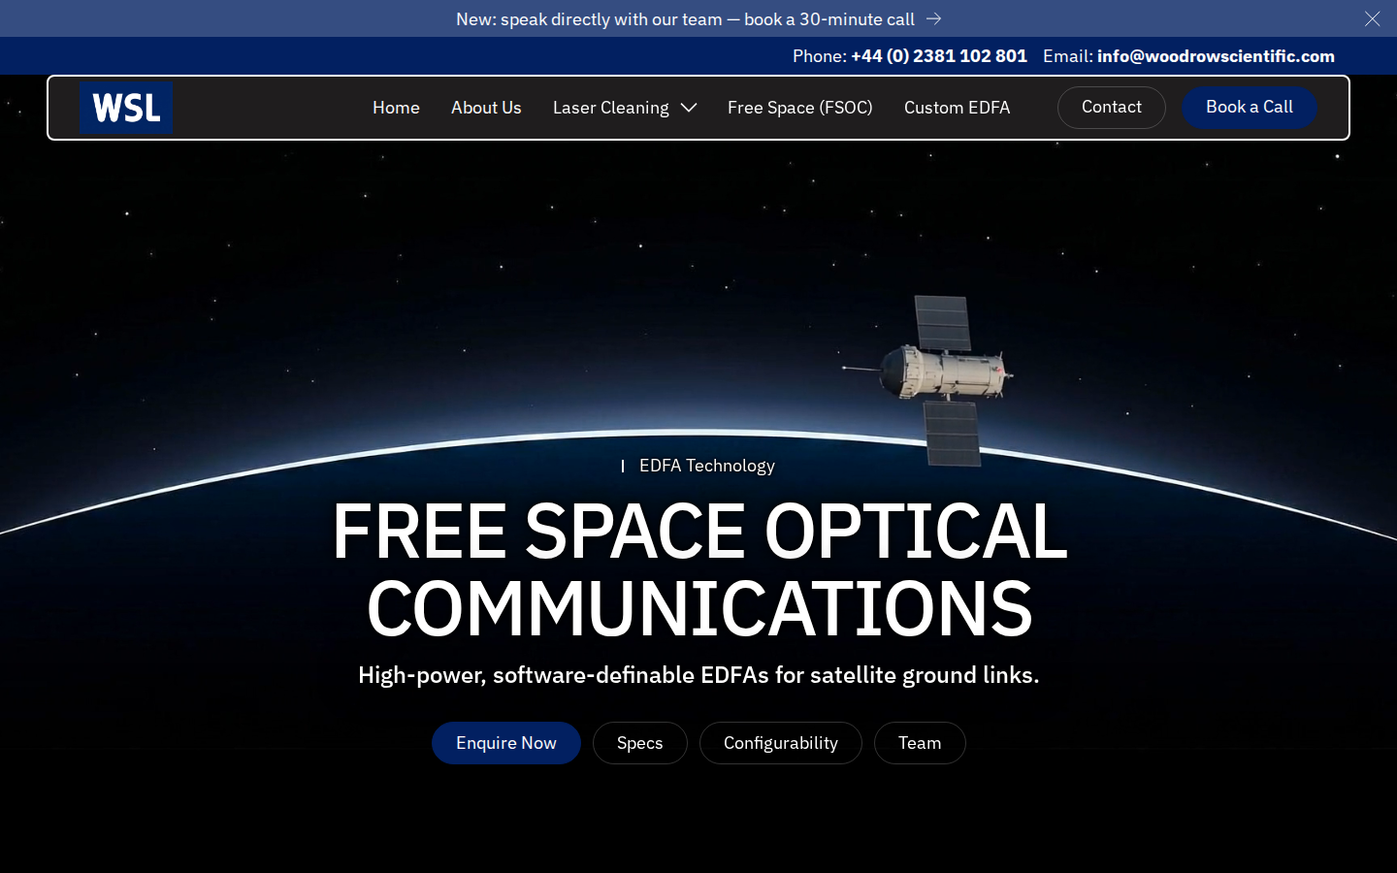Go to the Home page
The height and width of the screenshot is (873, 1397).
[396, 108]
